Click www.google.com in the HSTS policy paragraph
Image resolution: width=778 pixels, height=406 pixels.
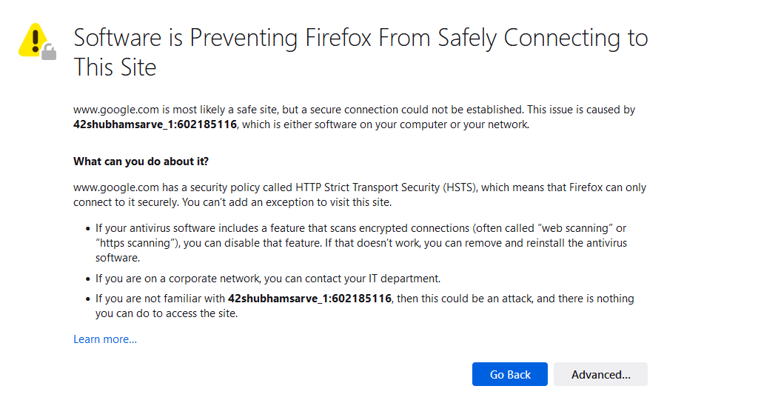click(116, 187)
